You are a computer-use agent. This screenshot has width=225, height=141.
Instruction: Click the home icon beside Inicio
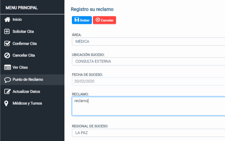tap(7, 20)
